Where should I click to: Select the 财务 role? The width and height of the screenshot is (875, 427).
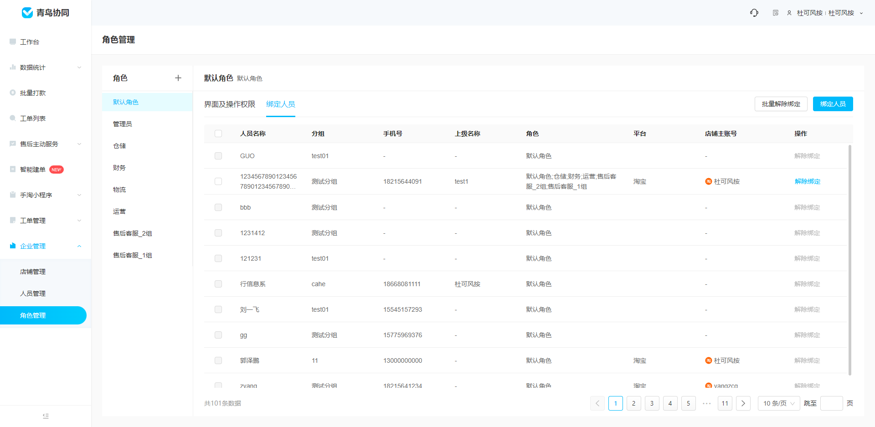click(x=147, y=168)
